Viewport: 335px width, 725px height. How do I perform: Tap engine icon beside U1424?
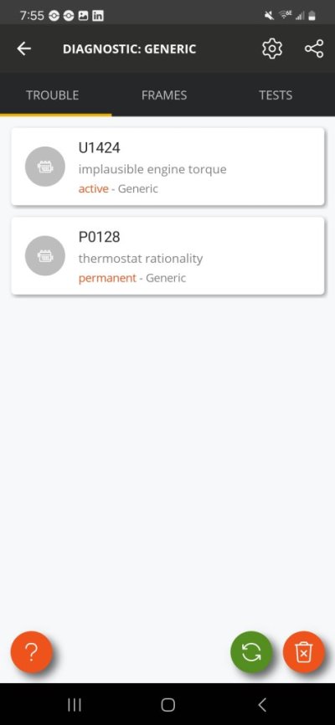click(45, 167)
